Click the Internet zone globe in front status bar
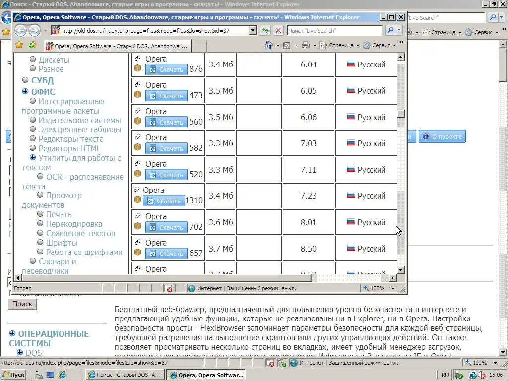508x381 pixels. (192, 288)
